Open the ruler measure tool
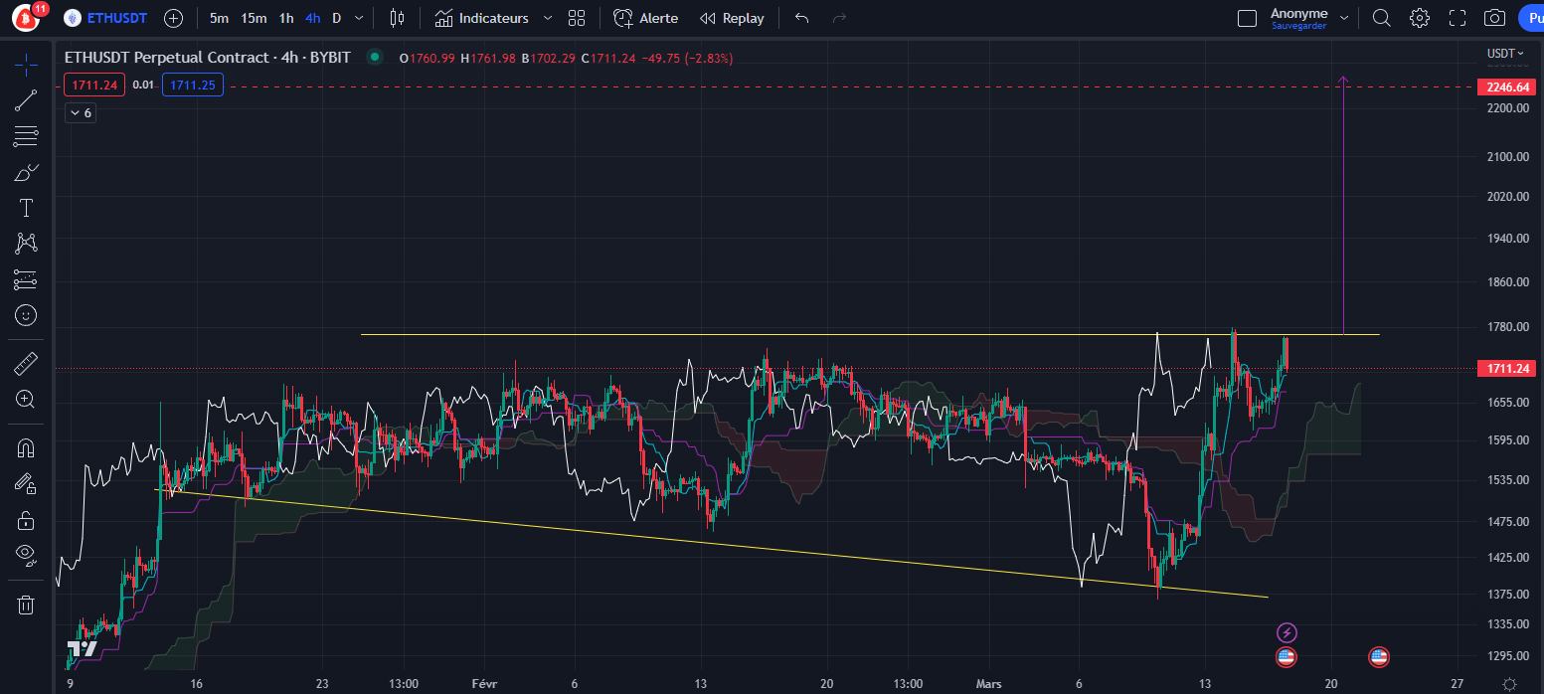 26,364
